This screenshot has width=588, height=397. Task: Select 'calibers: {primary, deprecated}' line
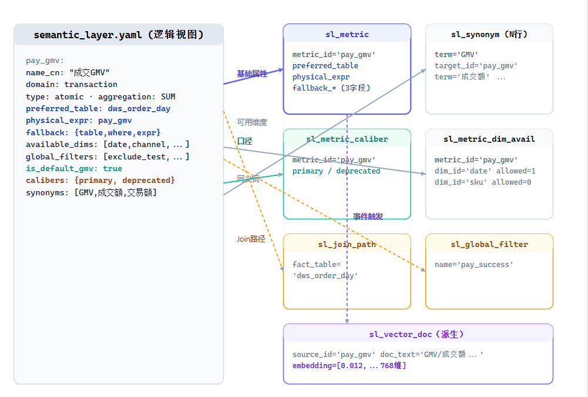(x=100, y=181)
